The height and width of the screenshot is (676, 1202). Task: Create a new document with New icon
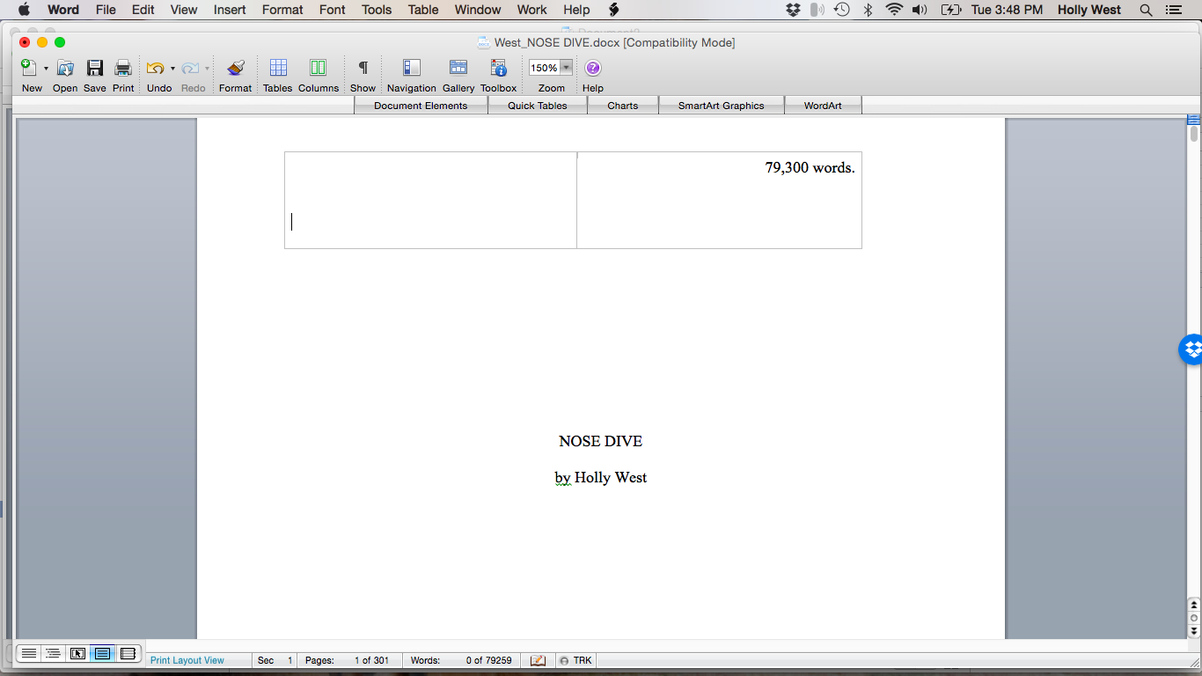pyautogui.click(x=29, y=68)
